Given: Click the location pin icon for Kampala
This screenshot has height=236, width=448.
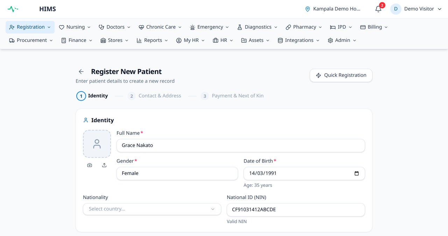Looking at the screenshot, I should (x=308, y=9).
